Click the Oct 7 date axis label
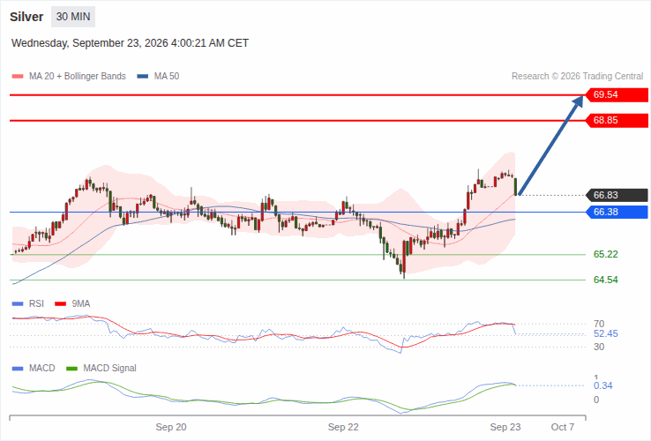 point(563,427)
